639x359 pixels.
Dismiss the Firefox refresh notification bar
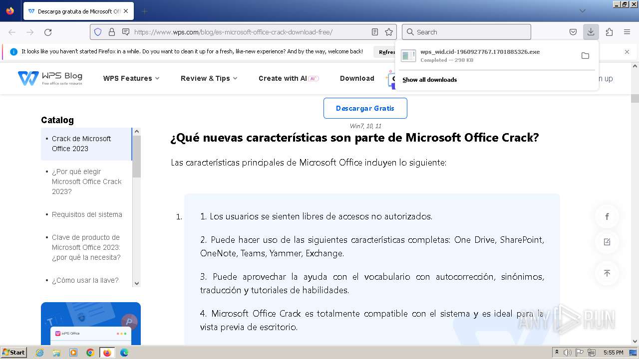click(627, 51)
